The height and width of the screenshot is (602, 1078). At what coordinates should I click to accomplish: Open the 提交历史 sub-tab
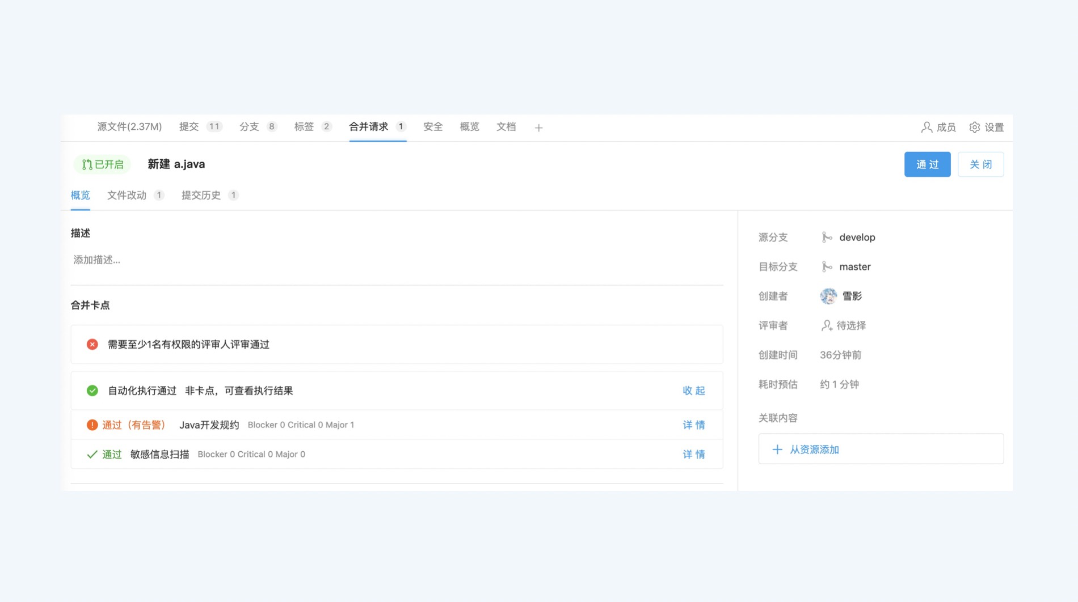(x=210, y=196)
